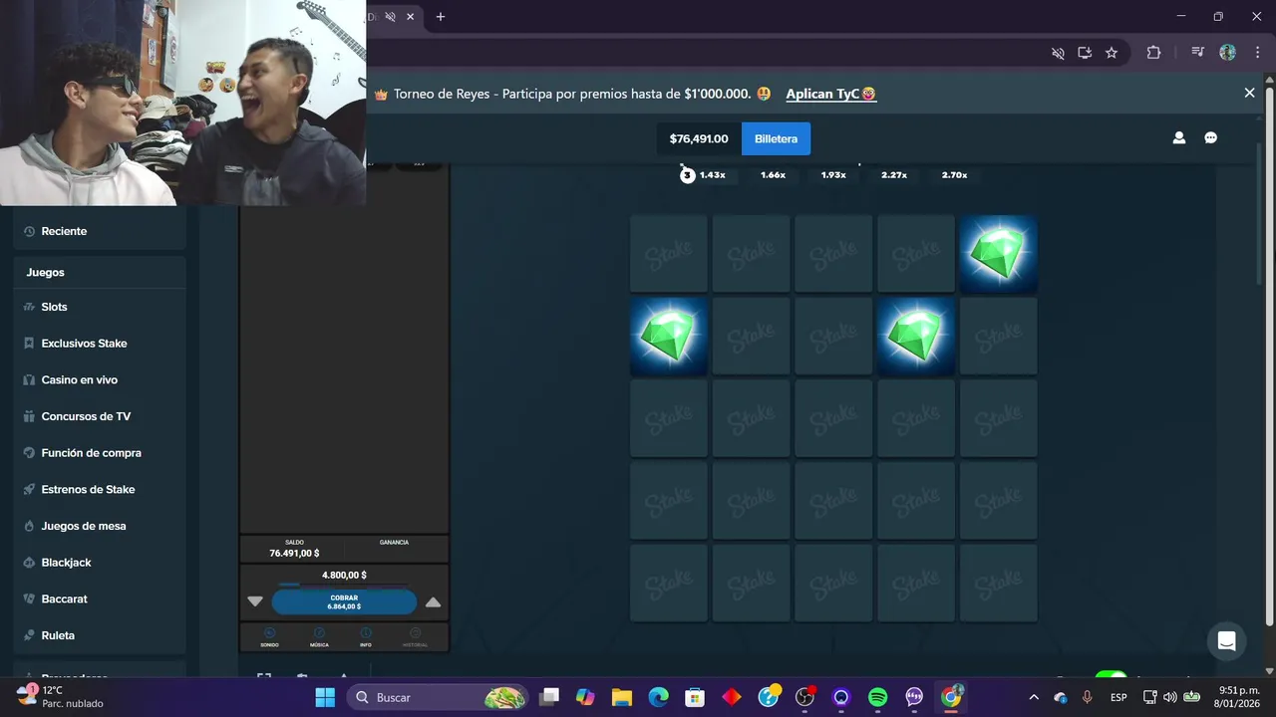The image size is (1276, 717).
Task: Open the chat bubble icon in the header
Action: point(1210,138)
